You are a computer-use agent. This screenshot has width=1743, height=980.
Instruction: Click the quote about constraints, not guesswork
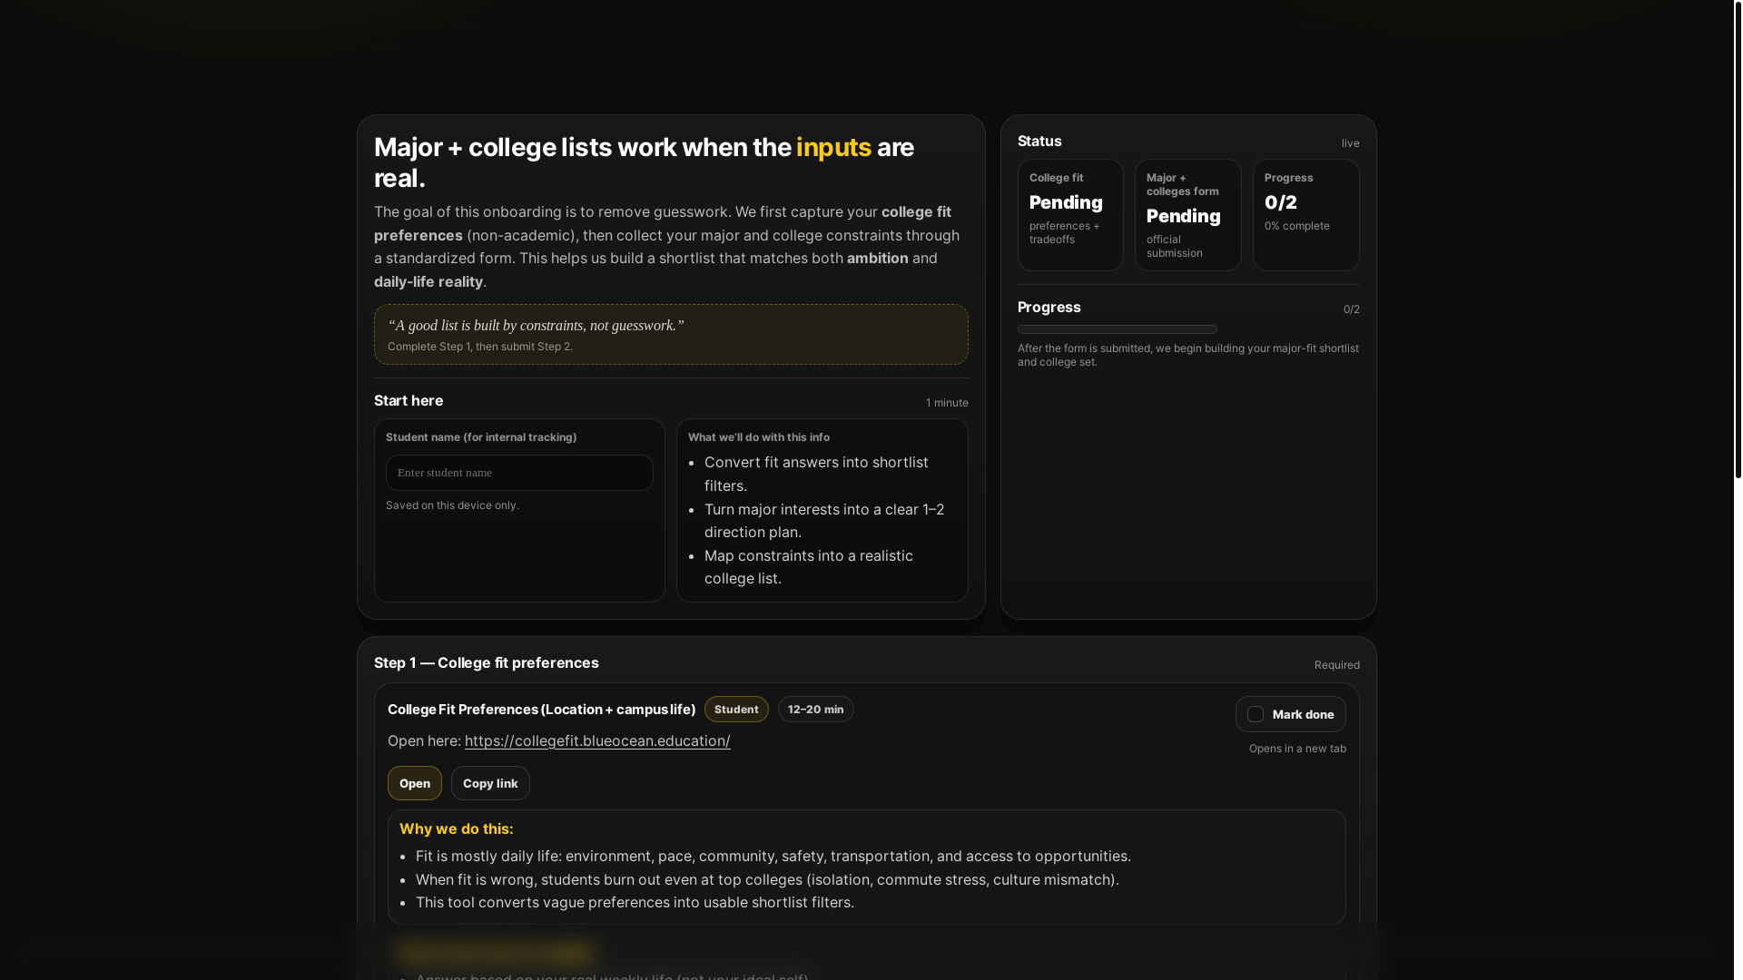(x=536, y=326)
